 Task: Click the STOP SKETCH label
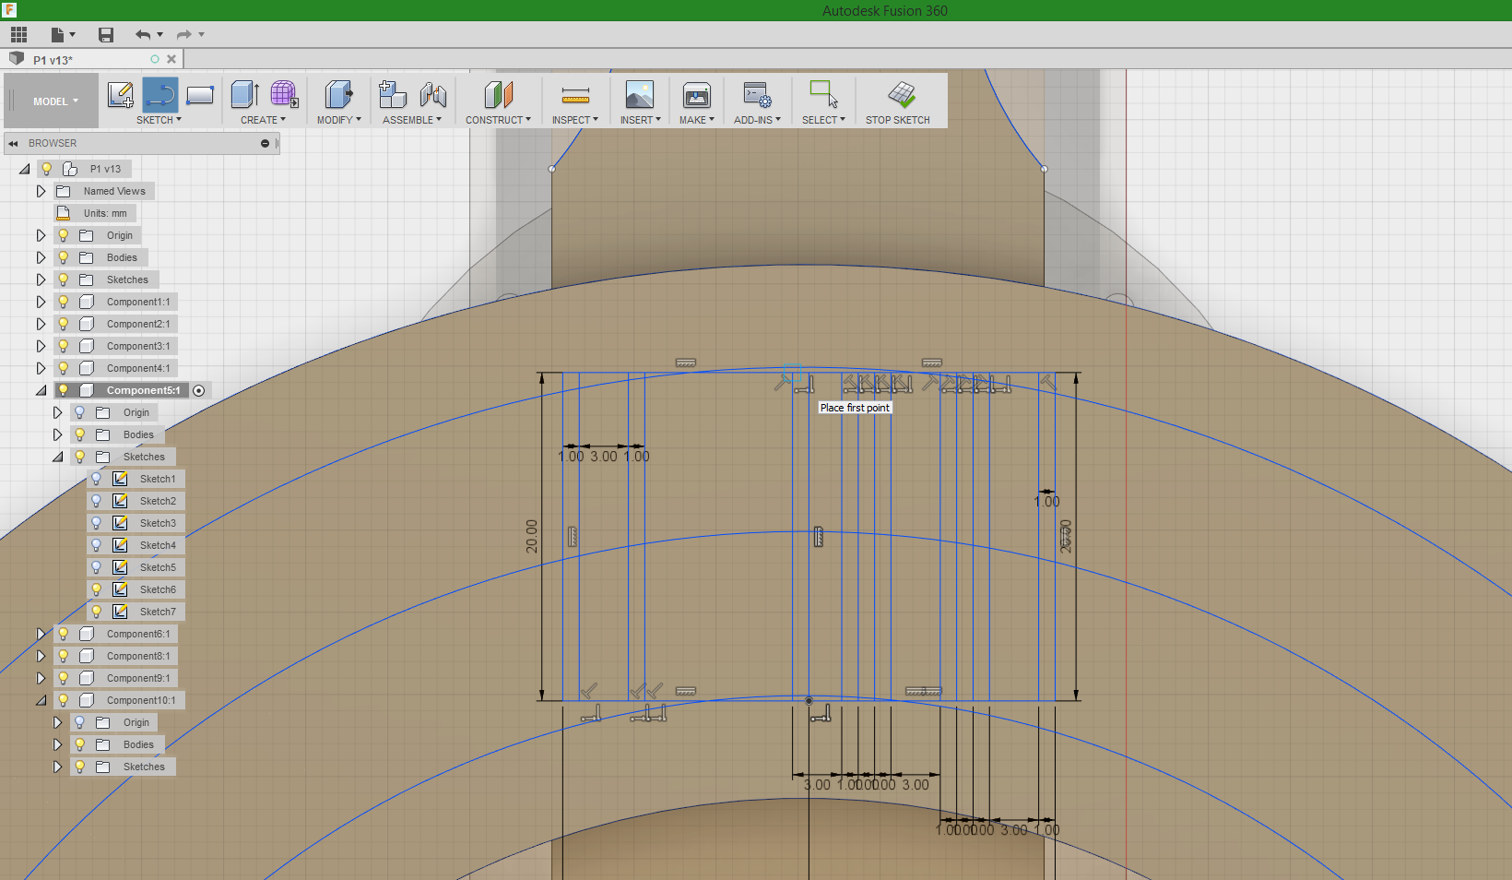[x=897, y=120]
